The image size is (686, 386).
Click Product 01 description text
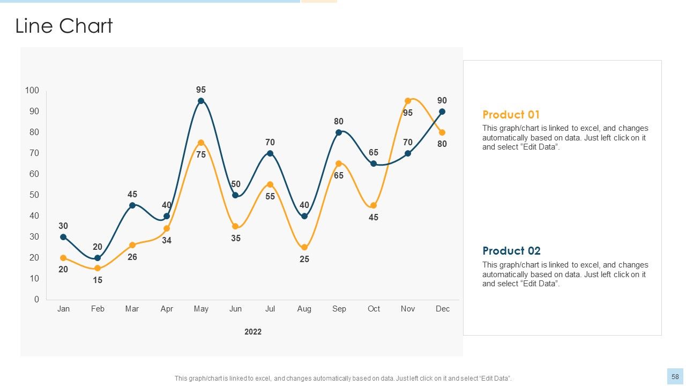tap(565, 138)
